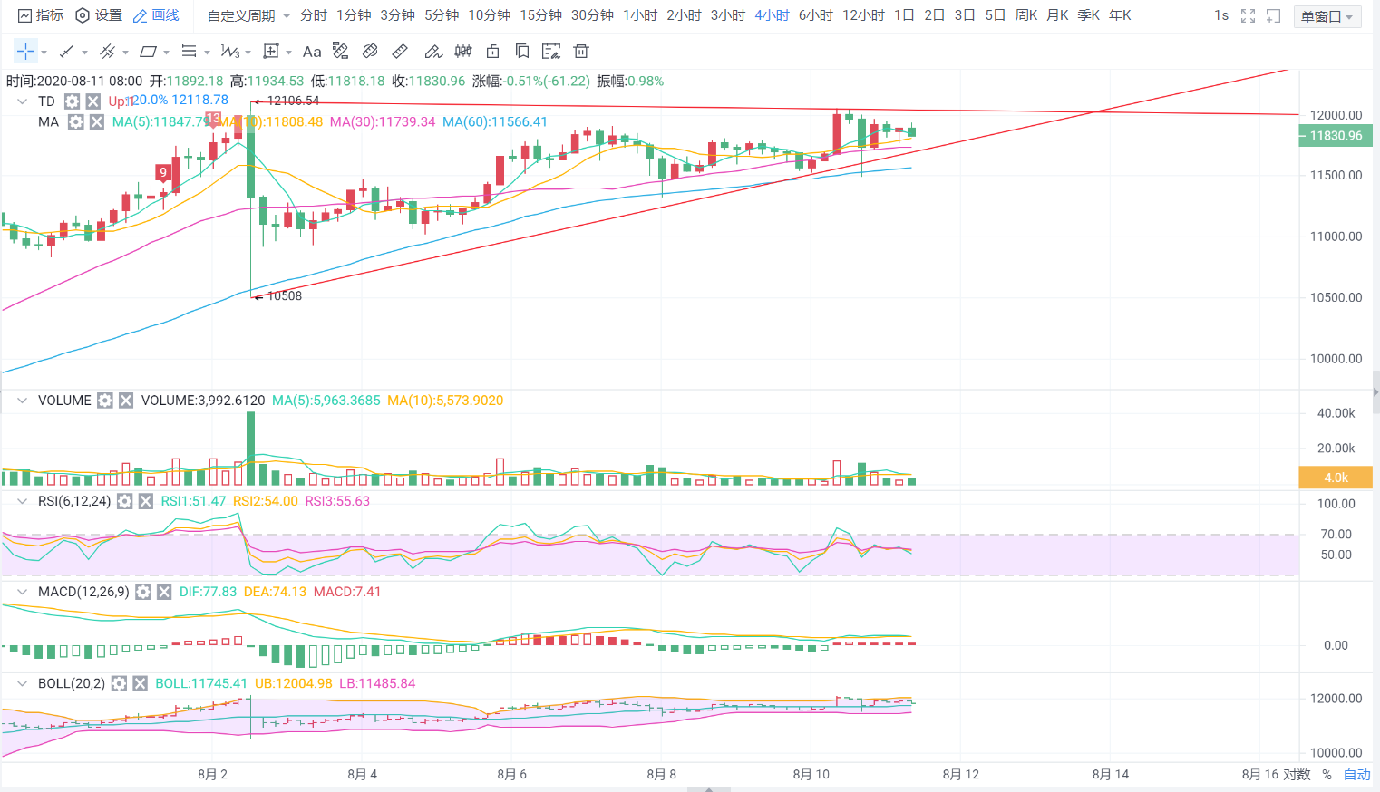The image size is (1380, 792).
Task: Switch to 12小时 timeframe
Action: [x=863, y=15]
